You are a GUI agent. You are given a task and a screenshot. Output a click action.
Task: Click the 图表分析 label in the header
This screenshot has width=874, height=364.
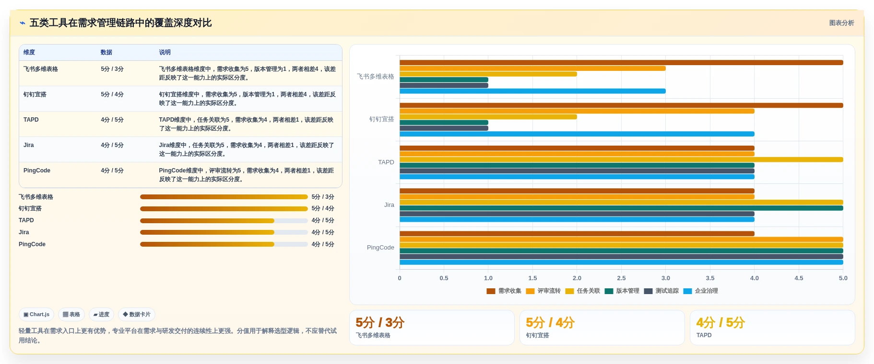coord(841,23)
